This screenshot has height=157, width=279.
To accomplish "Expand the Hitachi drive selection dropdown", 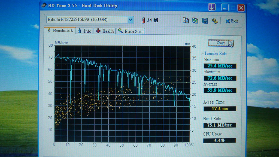I will 131,20.
